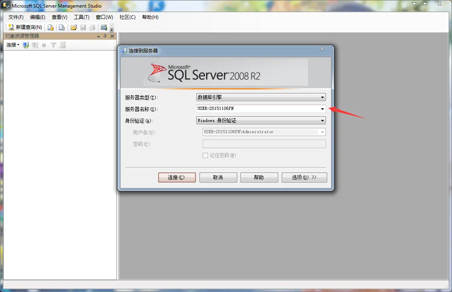This screenshot has width=452, height=292.
Task: Open the activity monitor toolbar icon
Action: [x=104, y=27]
